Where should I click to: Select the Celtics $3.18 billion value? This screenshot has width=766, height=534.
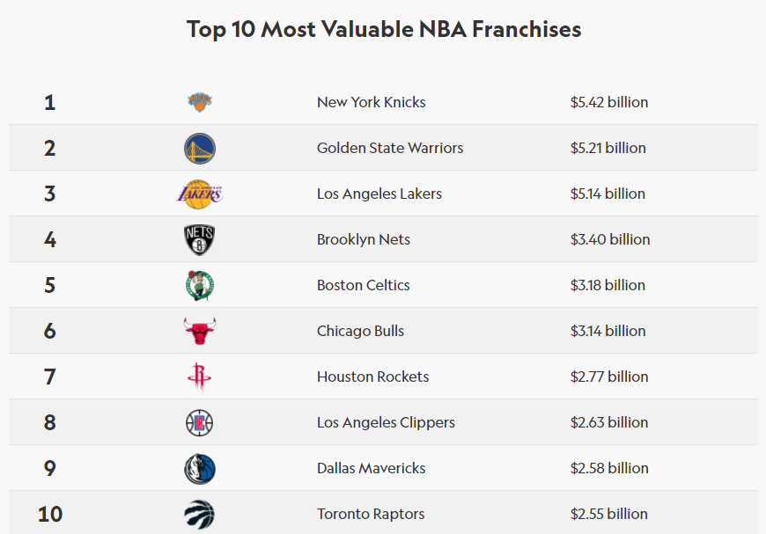click(x=608, y=285)
